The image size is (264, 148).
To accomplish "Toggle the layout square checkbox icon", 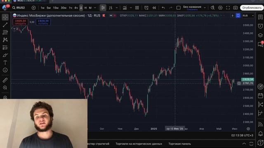I will (x=179, y=8).
